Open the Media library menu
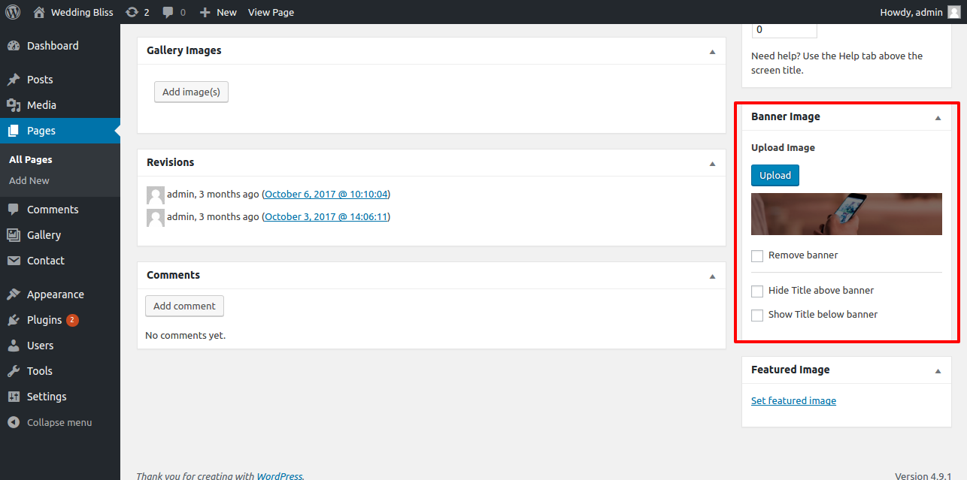Screen dimensions: 967x480 (41, 105)
